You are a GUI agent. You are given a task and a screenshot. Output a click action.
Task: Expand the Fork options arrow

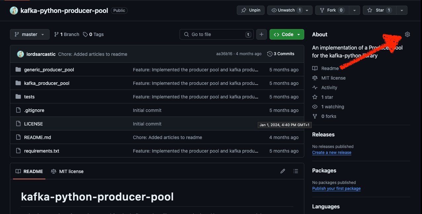[x=354, y=10]
